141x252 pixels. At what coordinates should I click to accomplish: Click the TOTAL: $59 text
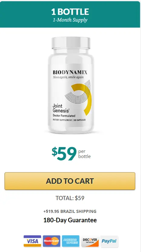[70, 198]
